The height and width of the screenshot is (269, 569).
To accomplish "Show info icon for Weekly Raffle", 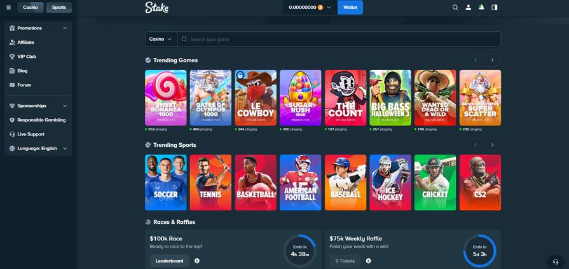I will 368,261.
